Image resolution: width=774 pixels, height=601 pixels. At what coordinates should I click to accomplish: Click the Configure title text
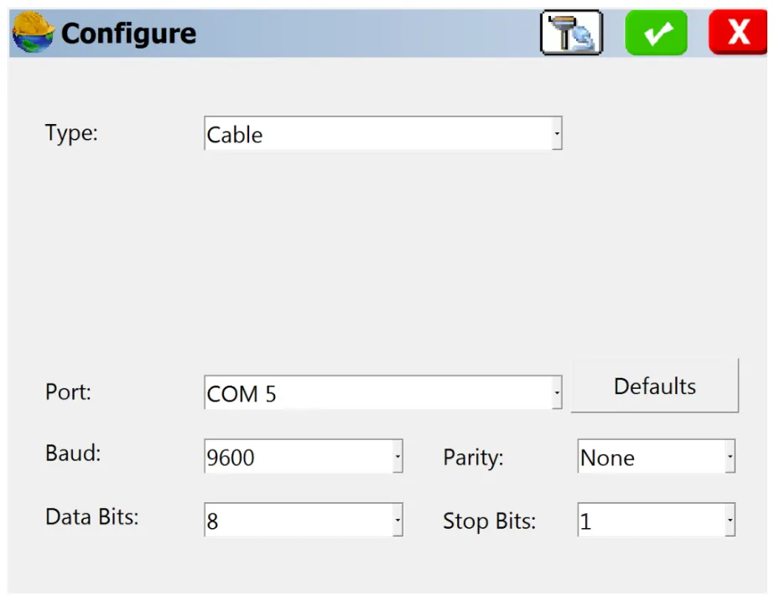128,34
